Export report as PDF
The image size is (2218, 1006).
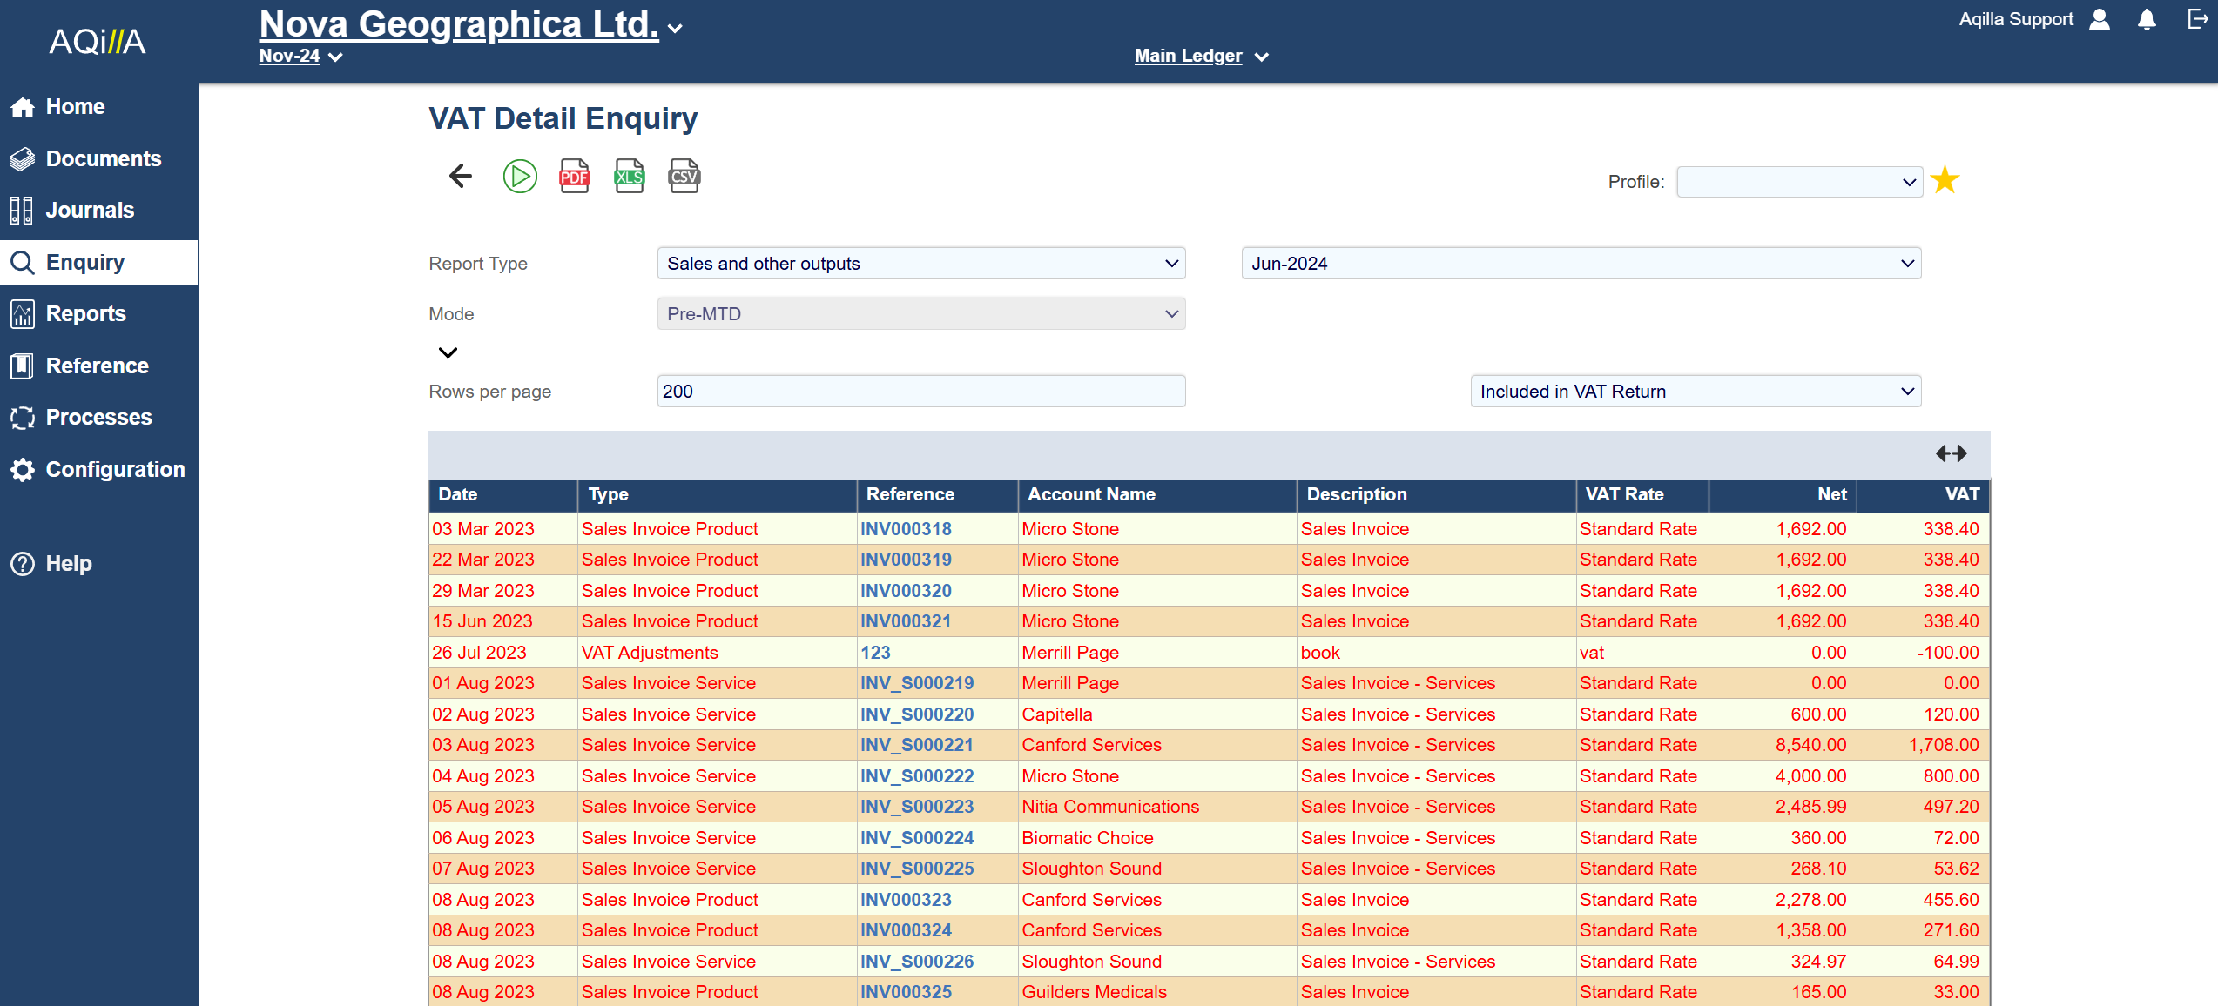[x=574, y=177]
